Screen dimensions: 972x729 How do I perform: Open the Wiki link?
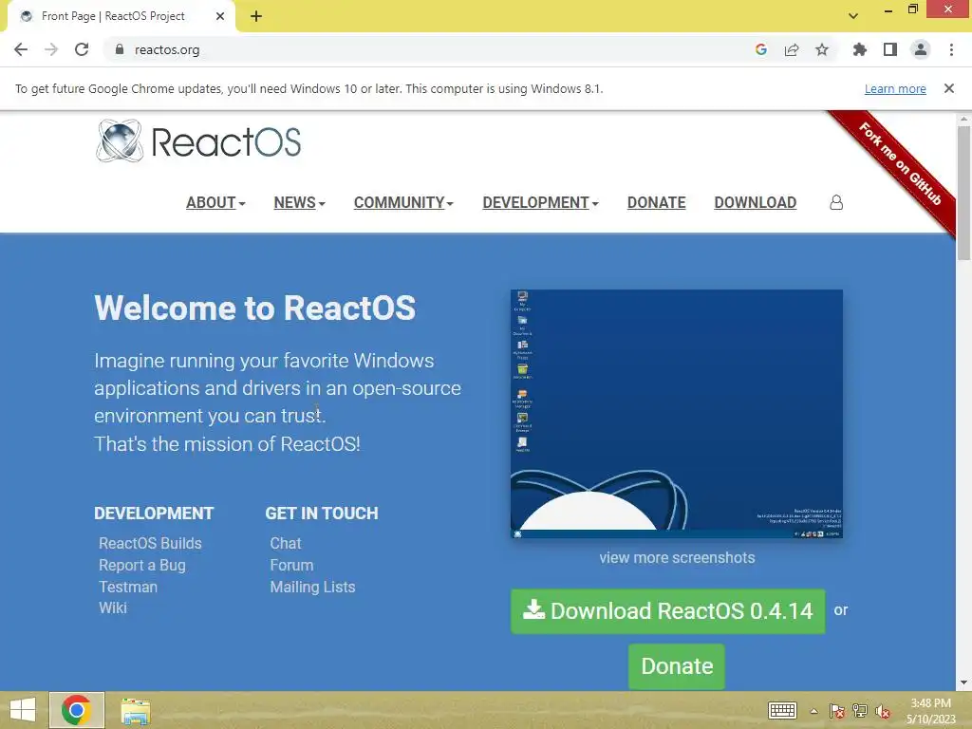pyautogui.click(x=113, y=608)
